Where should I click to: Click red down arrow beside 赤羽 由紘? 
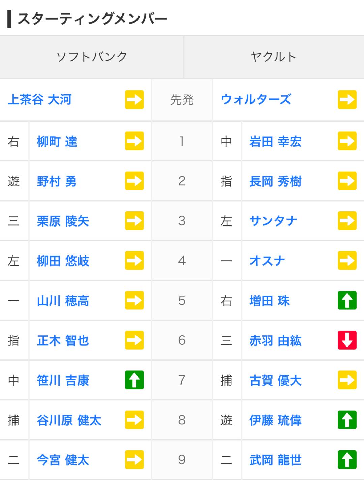point(347,340)
